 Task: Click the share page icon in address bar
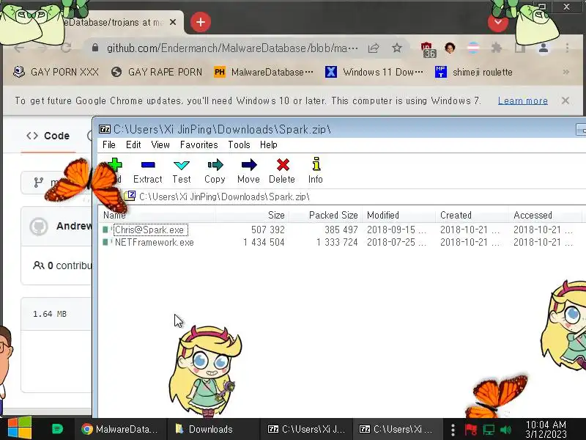(374, 48)
